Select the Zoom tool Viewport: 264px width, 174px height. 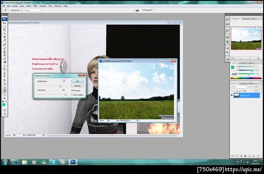pos(4,98)
